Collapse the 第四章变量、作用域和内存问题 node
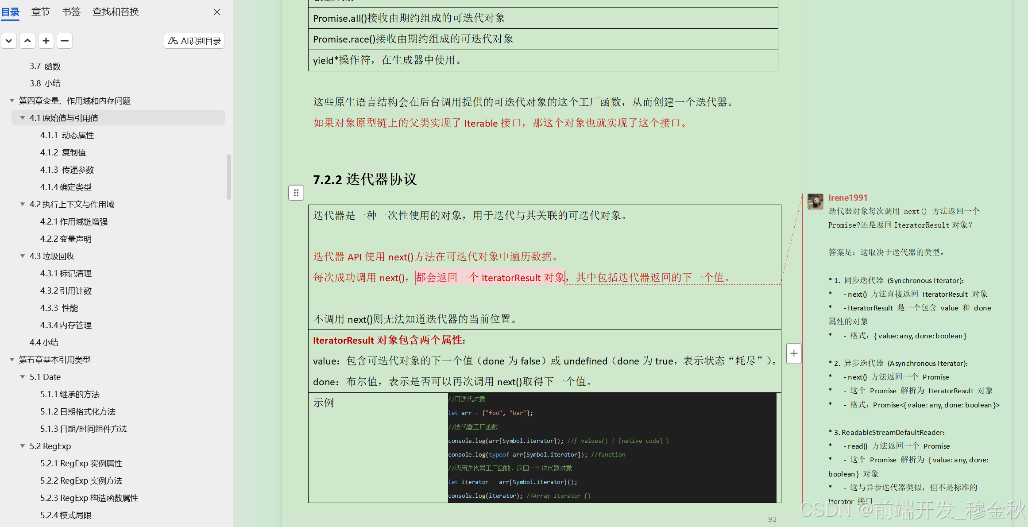This screenshot has height=527, width=1028. coord(12,101)
